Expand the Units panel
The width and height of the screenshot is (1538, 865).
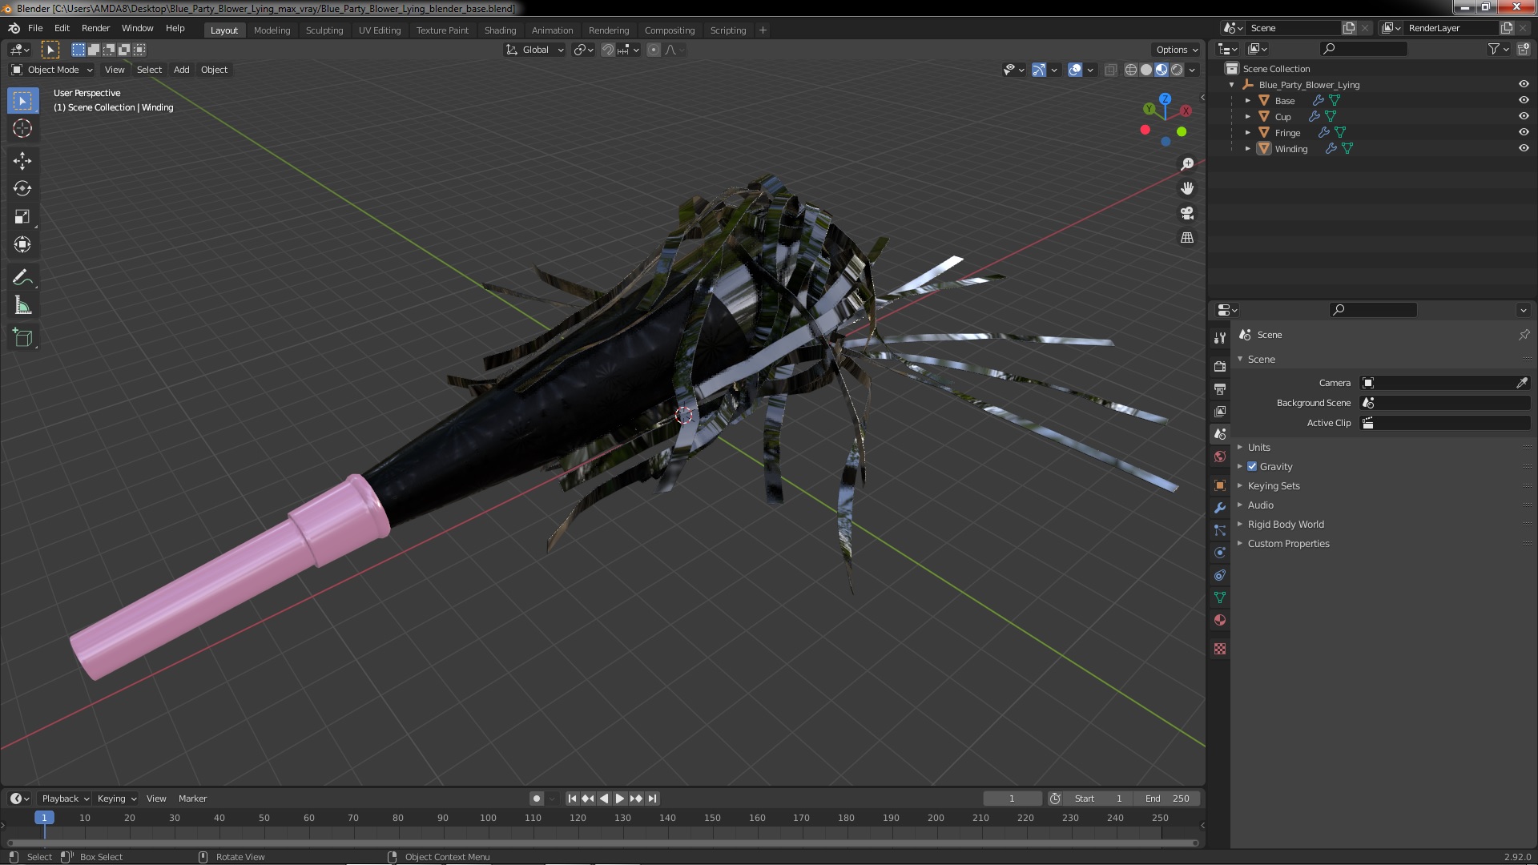tap(1258, 447)
